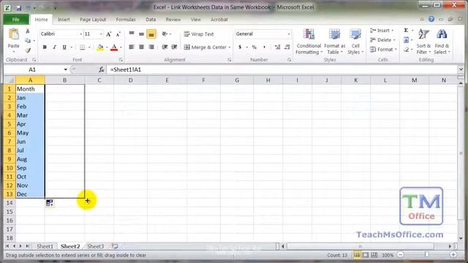Click the Cut scissors icon
Screen dimensions: 468x263
click(x=28, y=31)
